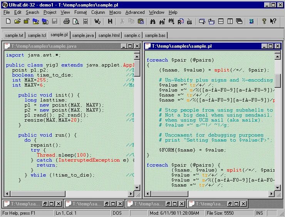Click the yellow question mark help icon

pyautogui.click(x=264, y=21)
